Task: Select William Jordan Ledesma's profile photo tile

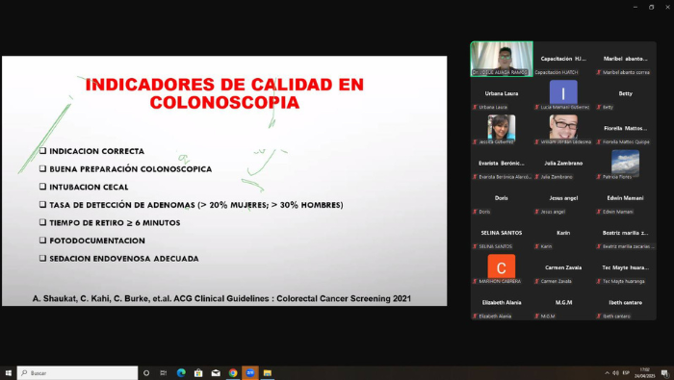Action: tap(563, 127)
